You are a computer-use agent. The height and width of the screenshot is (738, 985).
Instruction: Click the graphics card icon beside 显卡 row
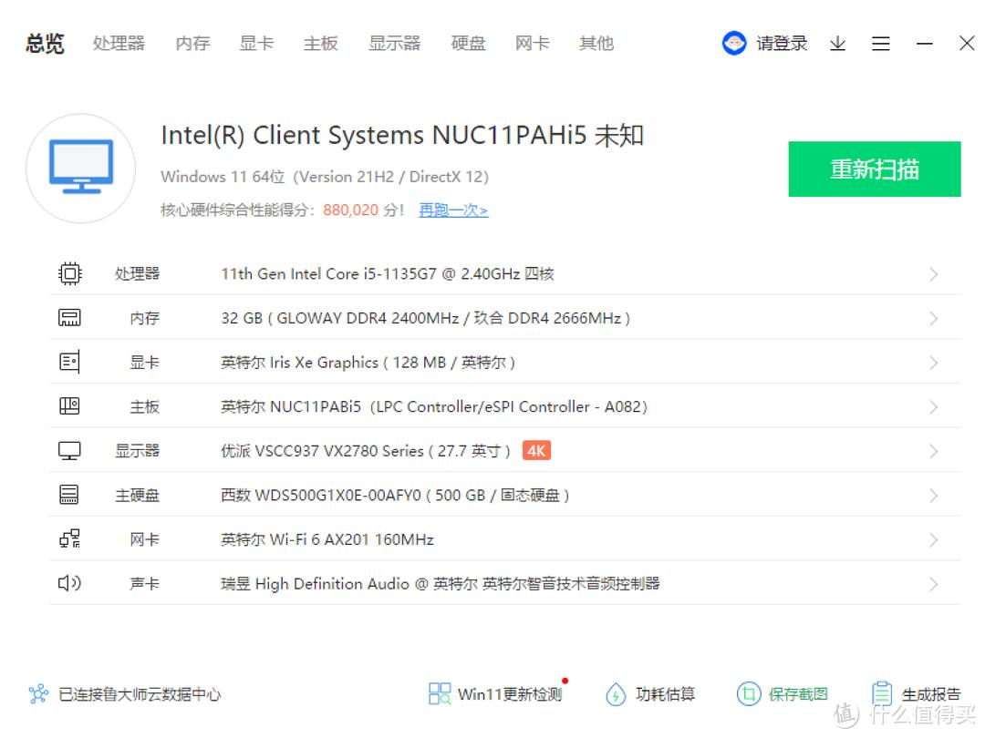(69, 362)
